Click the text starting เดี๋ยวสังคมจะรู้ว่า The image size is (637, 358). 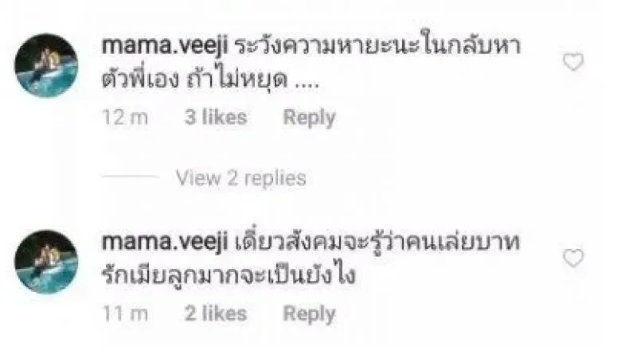point(377,241)
